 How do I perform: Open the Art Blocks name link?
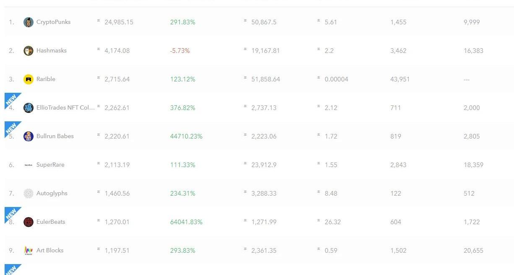coord(50,250)
